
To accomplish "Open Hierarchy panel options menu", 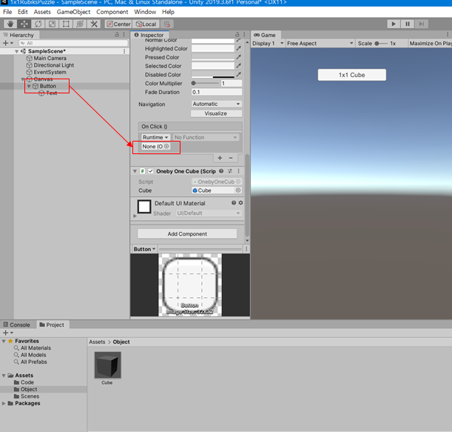I will pyautogui.click(x=124, y=35).
